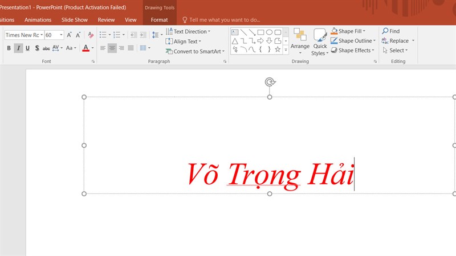This screenshot has width=456, height=256.
Task: Turn off Italic formatting
Action: click(18, 48)
